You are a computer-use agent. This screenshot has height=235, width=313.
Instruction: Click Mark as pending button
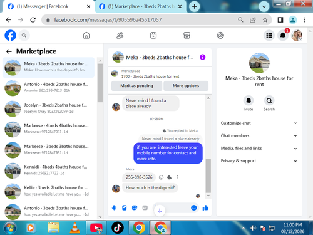136,86
